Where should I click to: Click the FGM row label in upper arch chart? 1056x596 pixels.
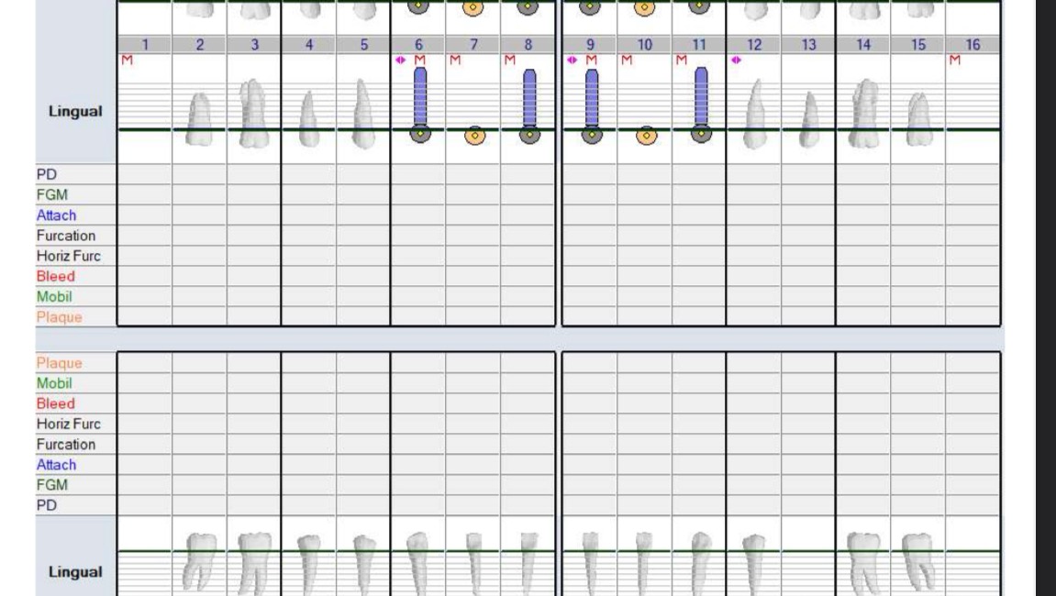tap(52, 194)
